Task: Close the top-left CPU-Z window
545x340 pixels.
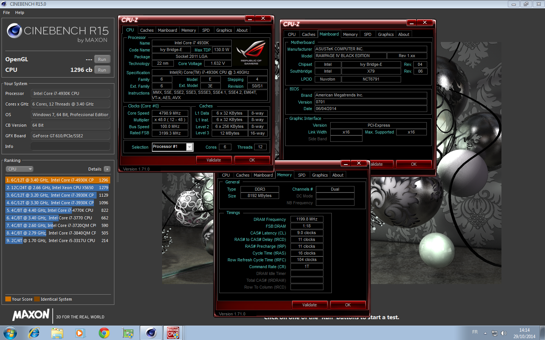Action: [263, 18]
